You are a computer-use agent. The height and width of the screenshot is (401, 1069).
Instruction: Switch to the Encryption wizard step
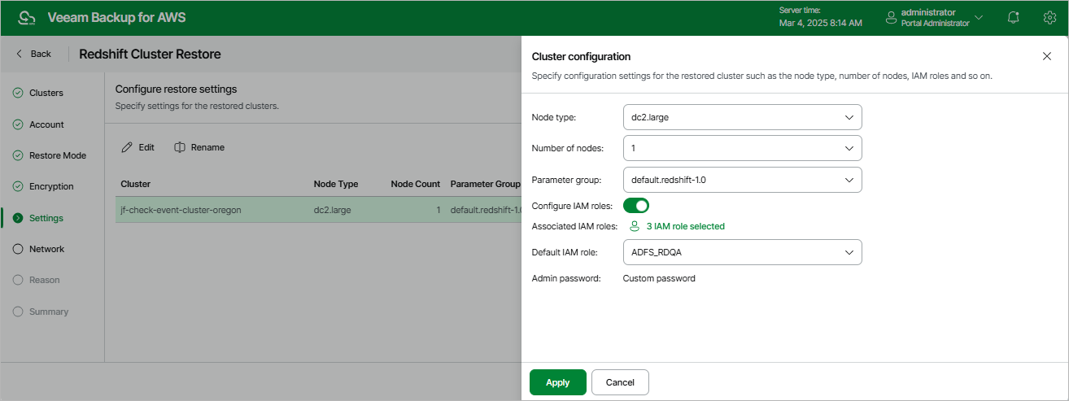[51, 186]
